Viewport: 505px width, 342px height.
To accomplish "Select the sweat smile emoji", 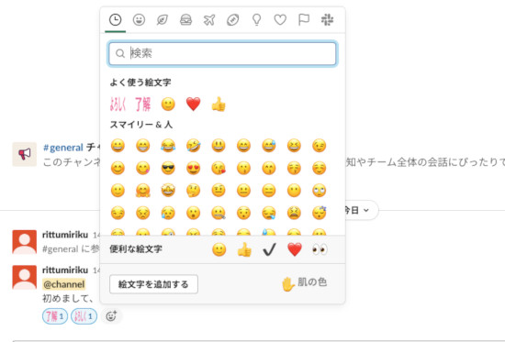I will click(x=269, y=146).
